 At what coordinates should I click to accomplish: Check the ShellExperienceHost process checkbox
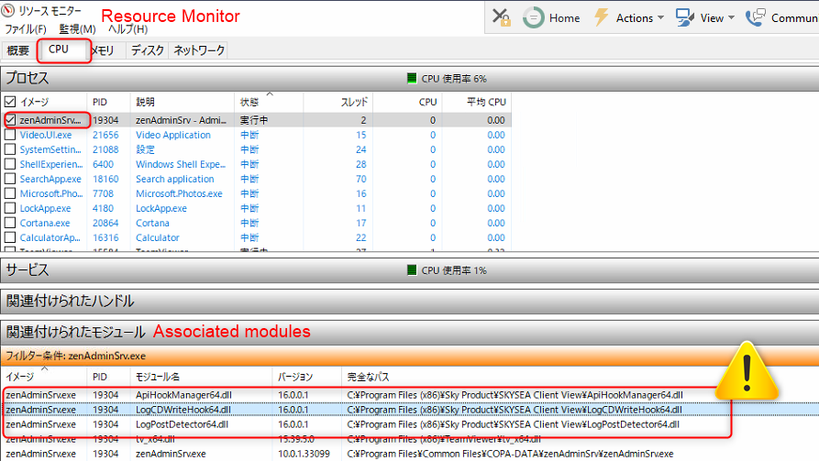10,164
